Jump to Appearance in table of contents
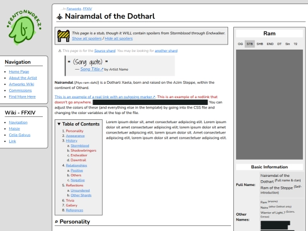 75,136
